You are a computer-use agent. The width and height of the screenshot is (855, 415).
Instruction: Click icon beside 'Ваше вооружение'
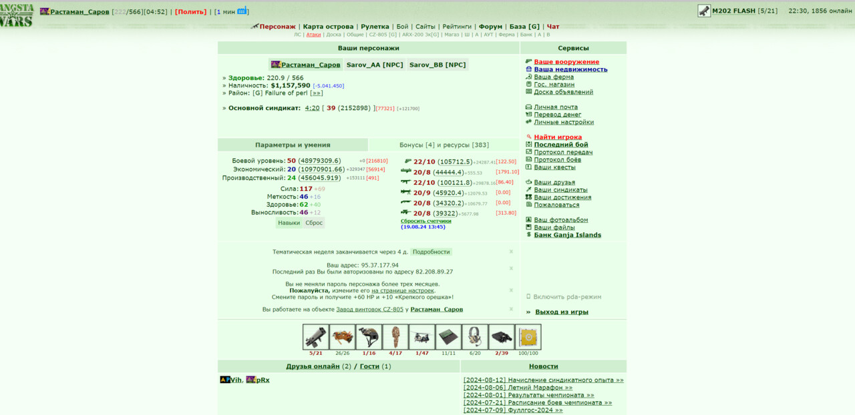529,61
